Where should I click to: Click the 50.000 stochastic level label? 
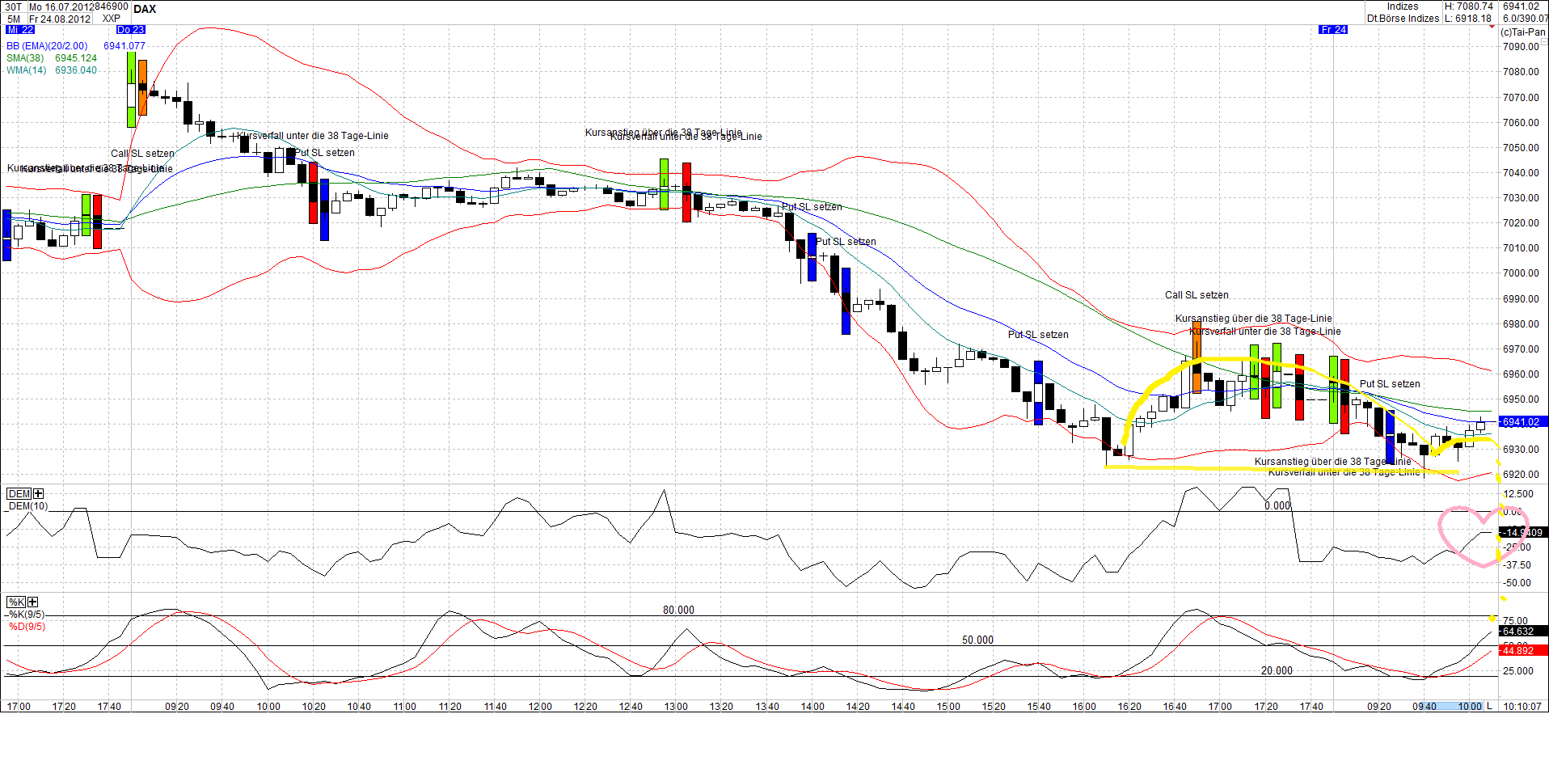click(977, 640)
